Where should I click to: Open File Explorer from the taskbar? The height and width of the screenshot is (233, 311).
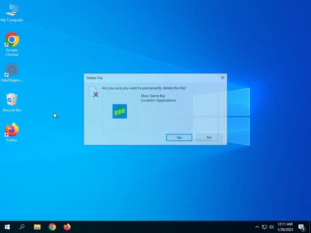click(x=37, y=227)
